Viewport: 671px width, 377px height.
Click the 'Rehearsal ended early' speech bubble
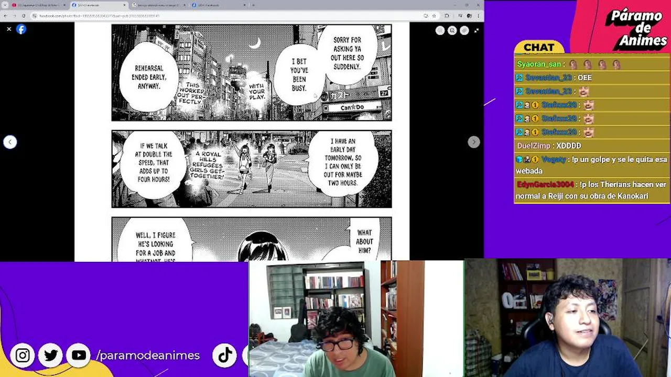click(149, 77)
